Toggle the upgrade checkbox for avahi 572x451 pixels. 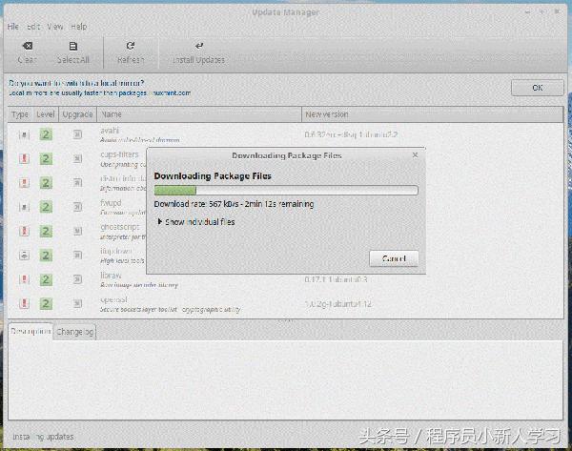pyautogui.click(x=77, y=134)
